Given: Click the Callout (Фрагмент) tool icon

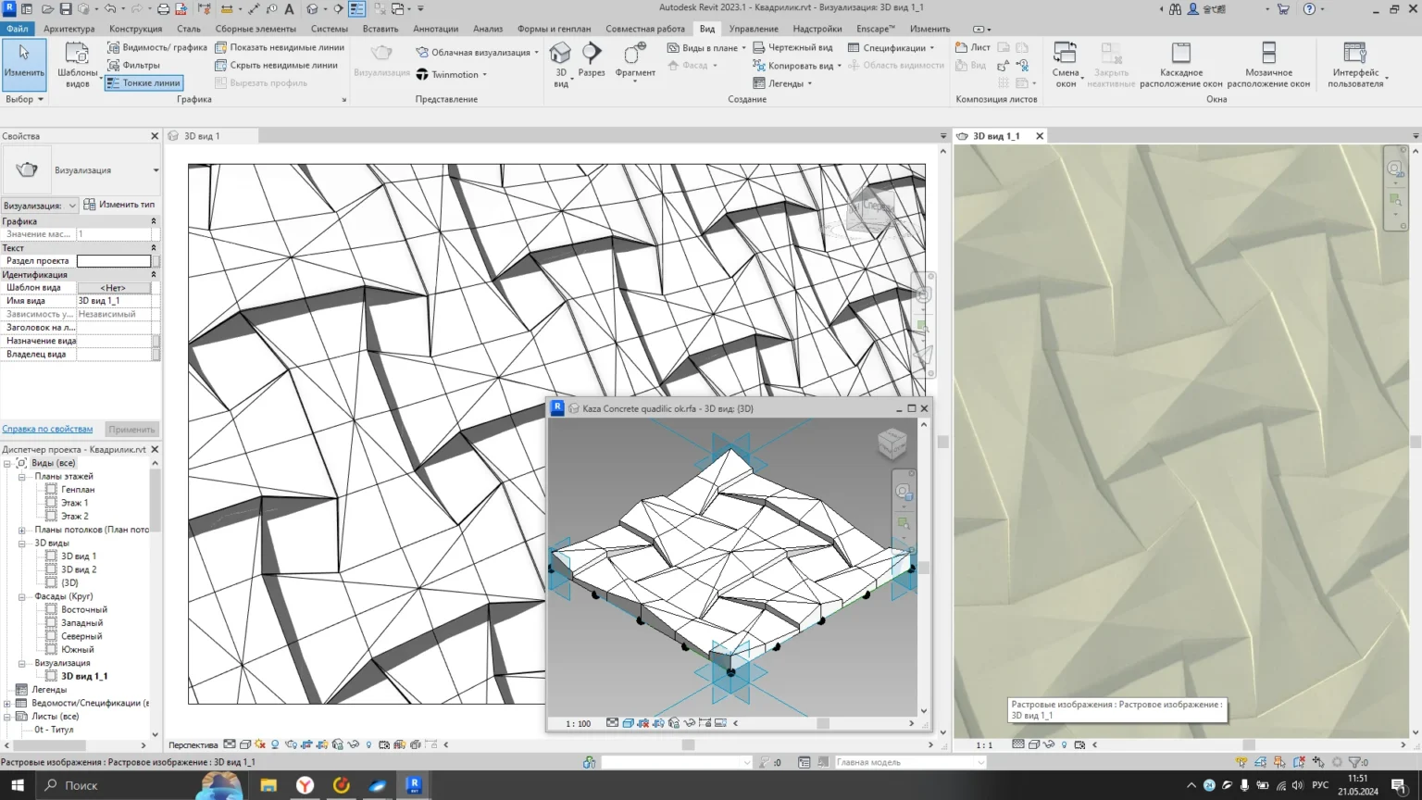Looking at the screenshot, I should 634,56.
